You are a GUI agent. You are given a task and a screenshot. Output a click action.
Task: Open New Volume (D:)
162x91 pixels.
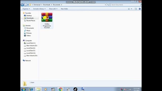(x=32, y=45)
